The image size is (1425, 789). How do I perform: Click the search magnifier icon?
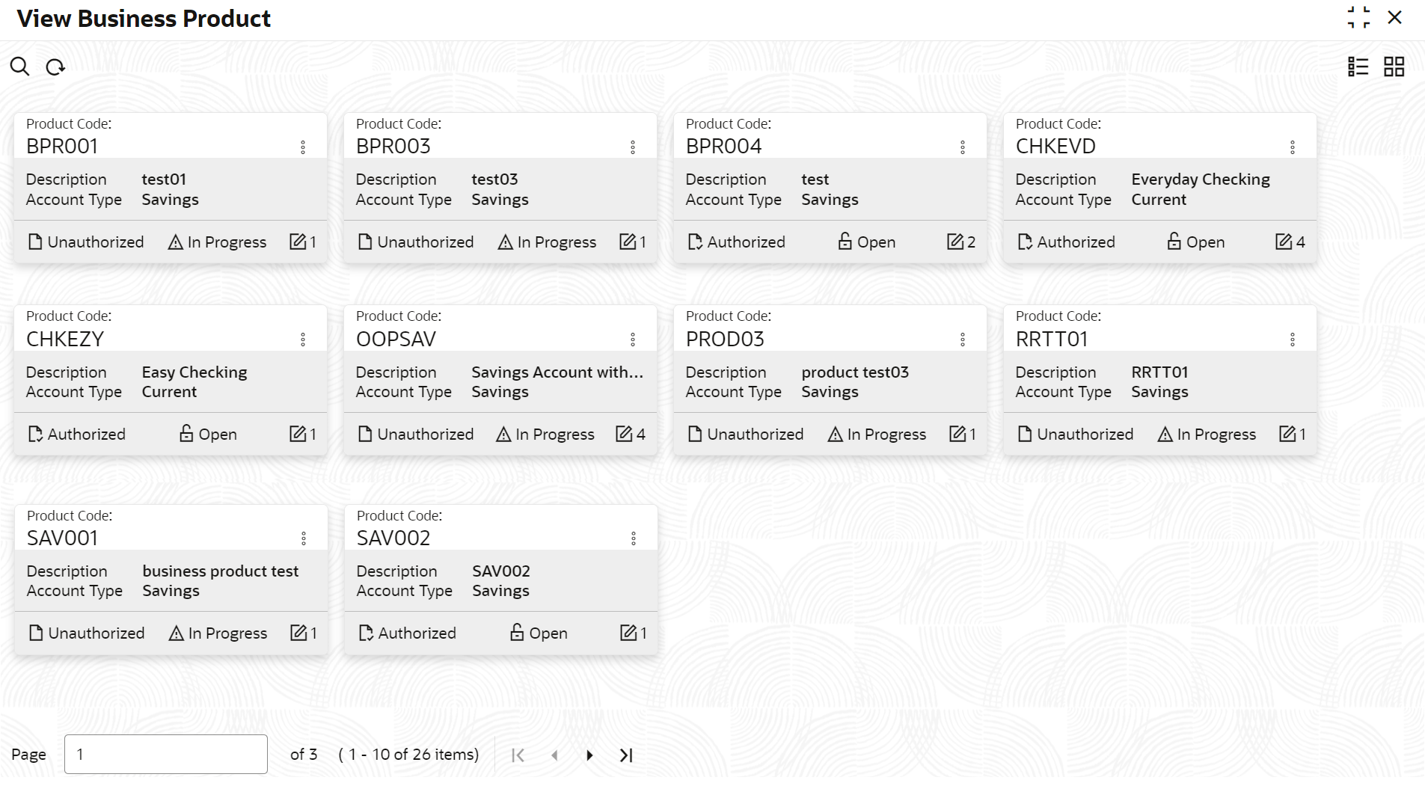20,67
